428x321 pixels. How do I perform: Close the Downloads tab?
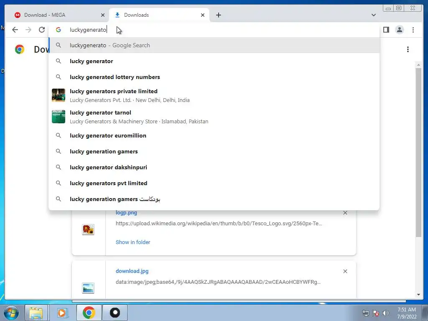[x=203, y=15]
